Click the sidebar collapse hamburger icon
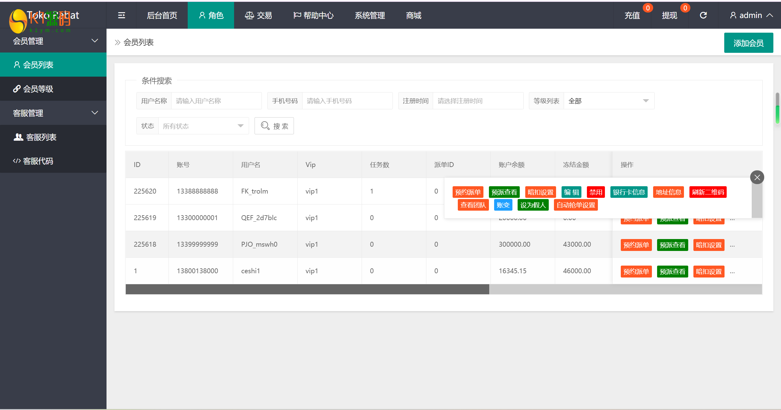 tap(121, 15)
